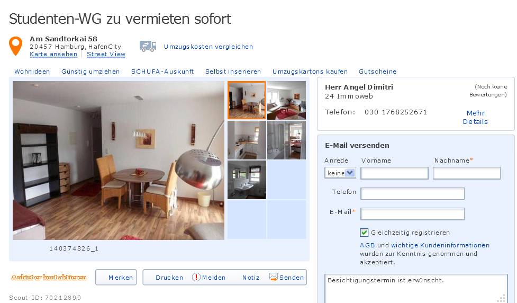Open Mehr Details for the landlord
517x303 pixels.
coord(475,117)
